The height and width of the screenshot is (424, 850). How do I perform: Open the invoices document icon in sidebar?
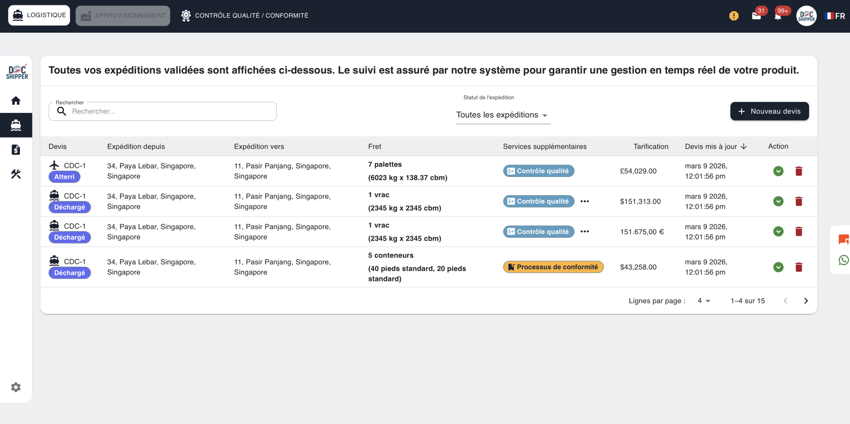(16, 150)
